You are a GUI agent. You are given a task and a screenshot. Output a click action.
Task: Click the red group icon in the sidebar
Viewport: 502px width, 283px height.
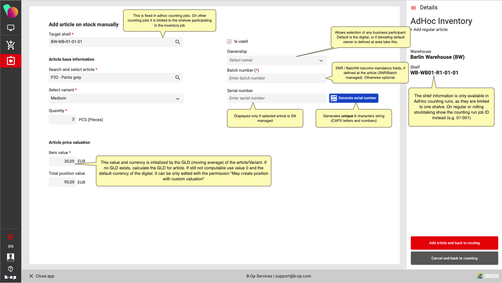coord(11,236)
